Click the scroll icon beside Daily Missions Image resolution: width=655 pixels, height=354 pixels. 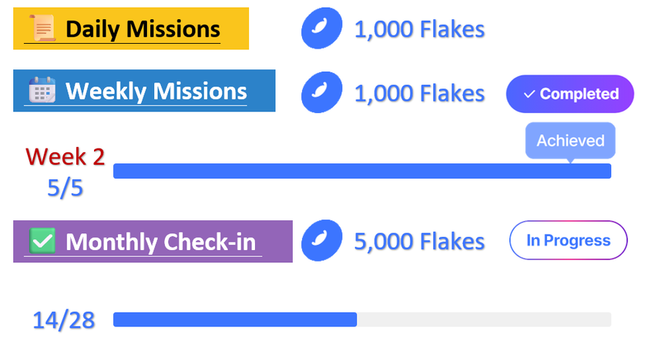click(x=42, y=29)
